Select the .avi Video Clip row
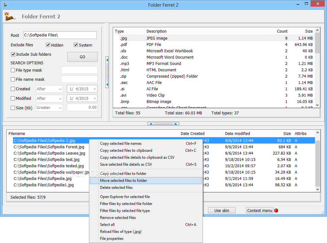This screenshot has width=327, height=243. coord(214,95)
